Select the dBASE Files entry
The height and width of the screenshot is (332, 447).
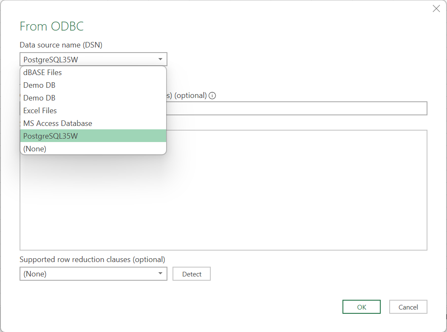42,72
